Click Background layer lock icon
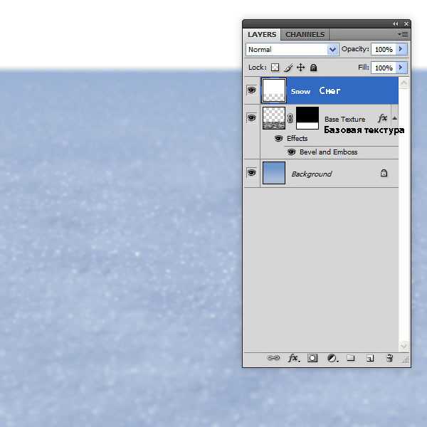The image size is (427, 427). click(x=384, y=173)
